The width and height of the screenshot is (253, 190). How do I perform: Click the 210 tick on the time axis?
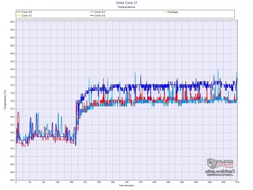point(85,182)
